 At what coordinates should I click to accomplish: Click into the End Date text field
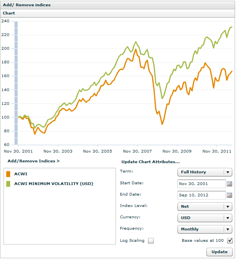click(201, 195)
